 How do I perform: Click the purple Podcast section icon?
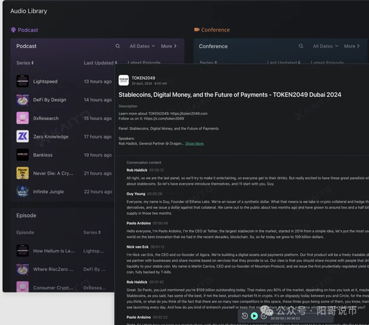tap(13, 30)
